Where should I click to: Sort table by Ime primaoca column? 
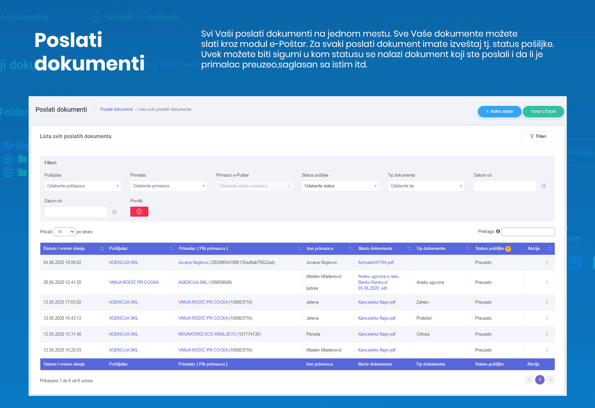pyautogui.click(x=351, y=249)
